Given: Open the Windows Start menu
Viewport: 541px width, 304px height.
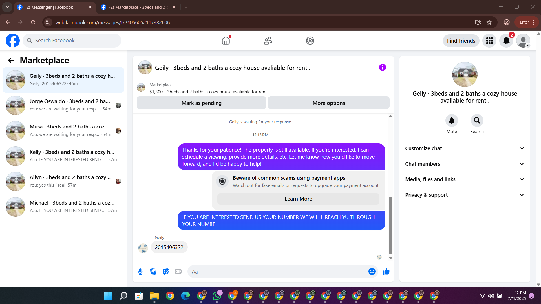Looking at the screenshot, I should (x=108, y=296).
